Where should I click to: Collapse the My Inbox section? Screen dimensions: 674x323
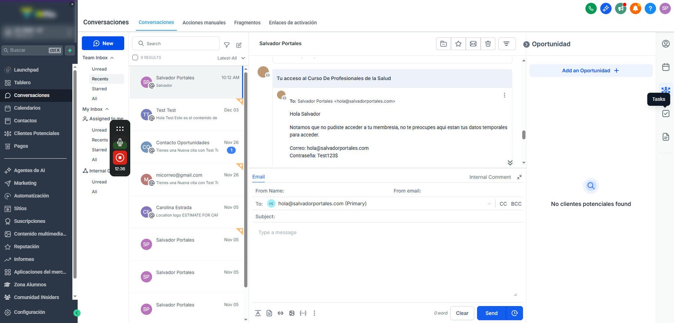pyautogui.click(x=107, y=109)
